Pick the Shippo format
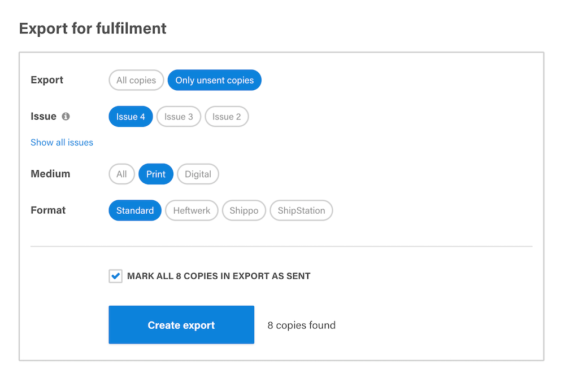The height and width of the screenshot is (383, 565). pos(244,210)
